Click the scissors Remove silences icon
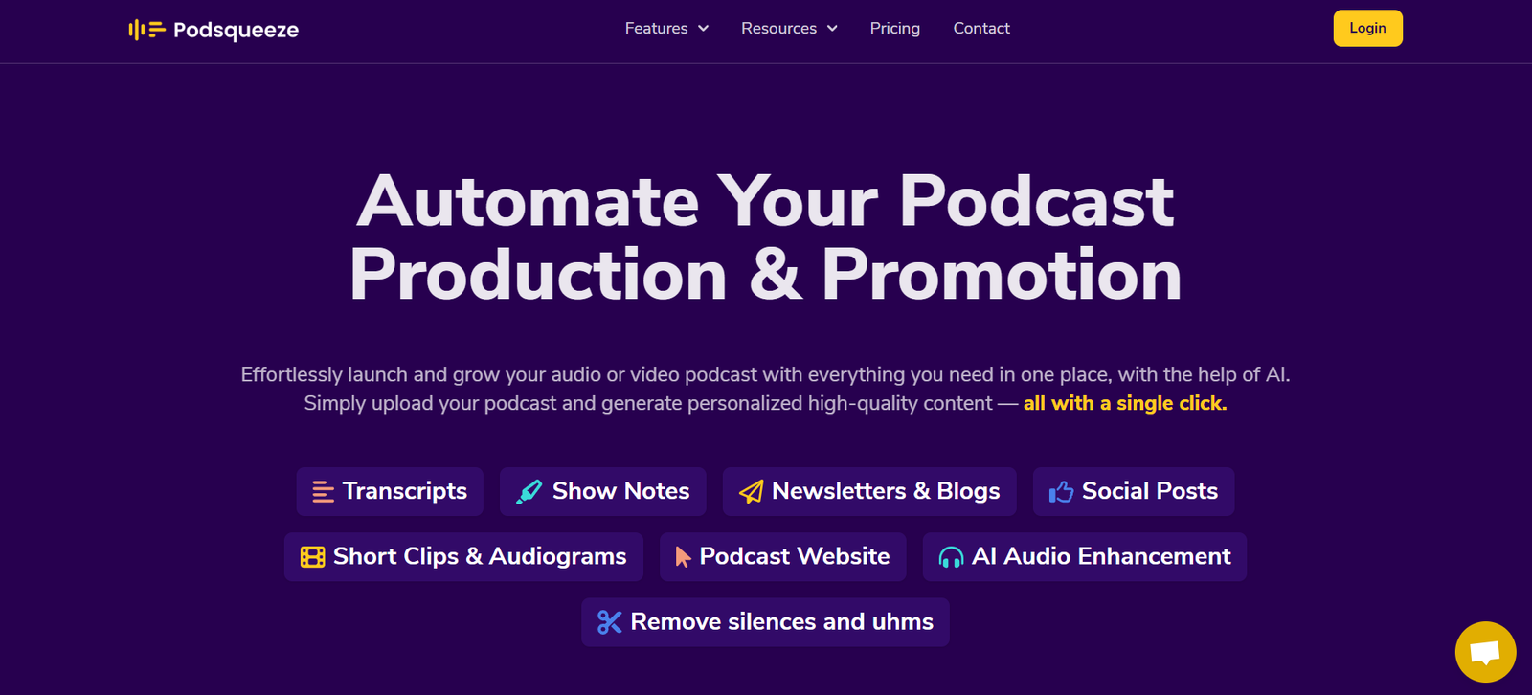Viewport: 1532px width, 695px height. click(x=609, y=622)
